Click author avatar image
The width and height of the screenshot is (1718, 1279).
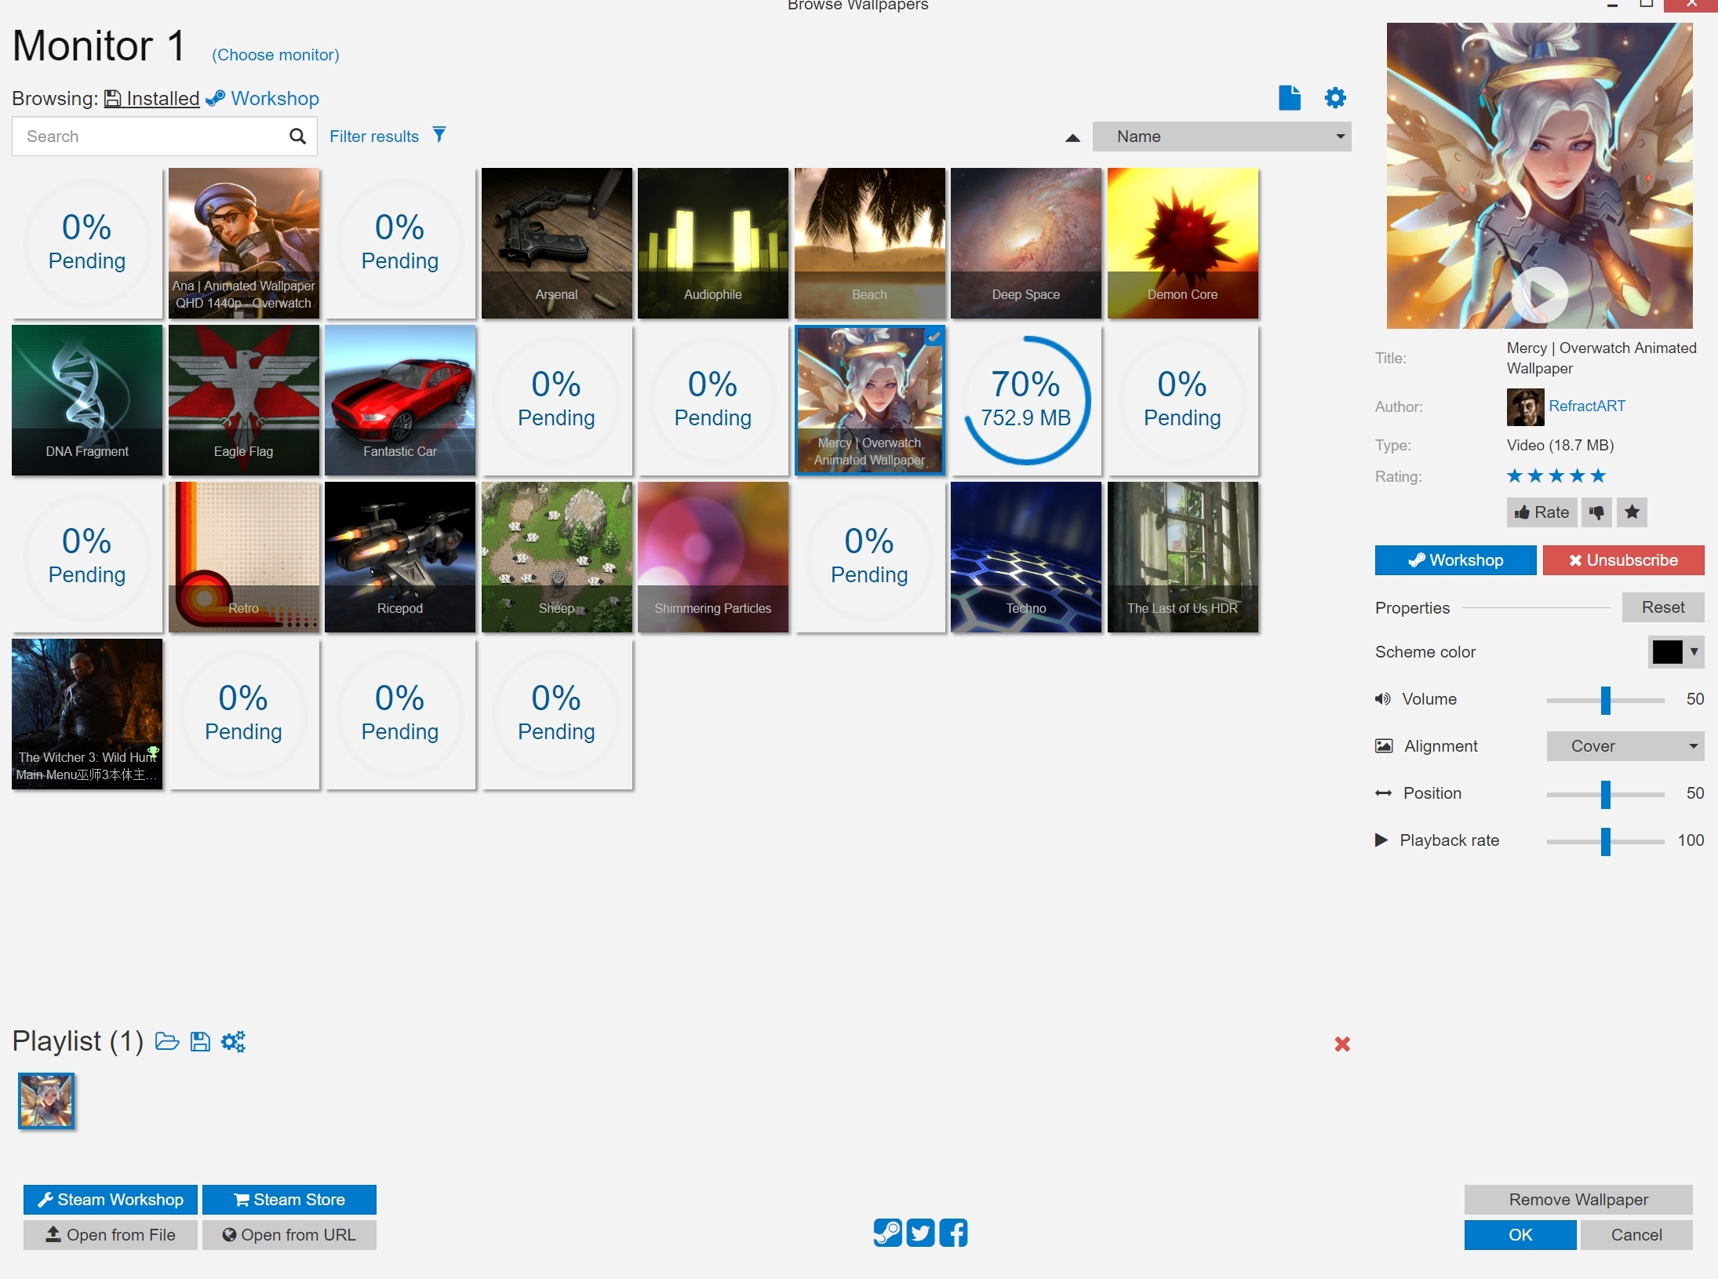[1525, 406]
